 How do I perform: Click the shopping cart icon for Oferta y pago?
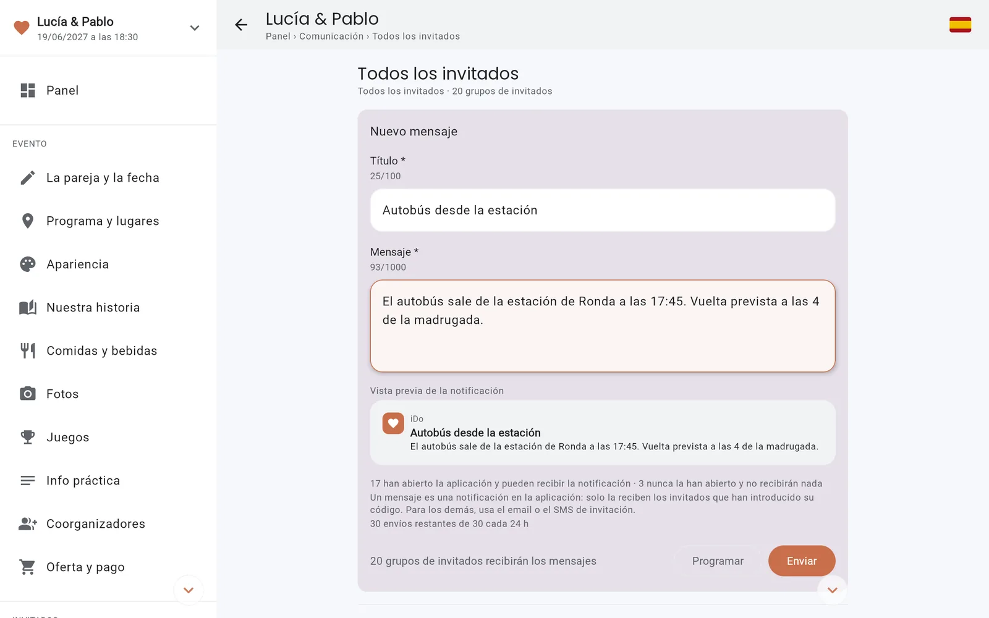point(28,567)
